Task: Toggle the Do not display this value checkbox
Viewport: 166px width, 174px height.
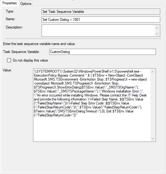Action: [9, 60]
